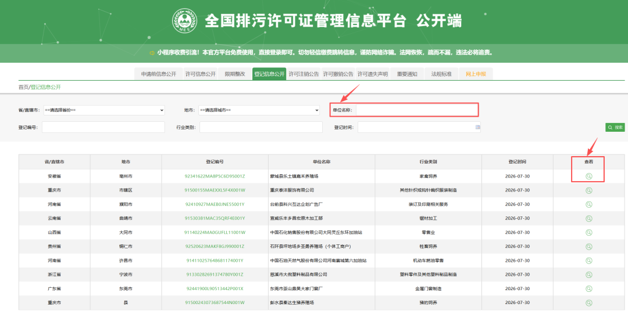Switch to the 许可信息公开 tab
Screen dimensions: 628x318
(200, 74)
